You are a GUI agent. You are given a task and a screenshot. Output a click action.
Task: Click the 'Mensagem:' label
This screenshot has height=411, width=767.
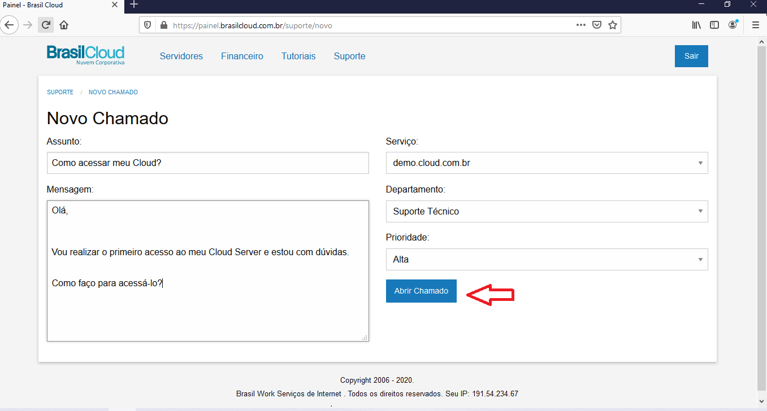click(x=70, y=190)
